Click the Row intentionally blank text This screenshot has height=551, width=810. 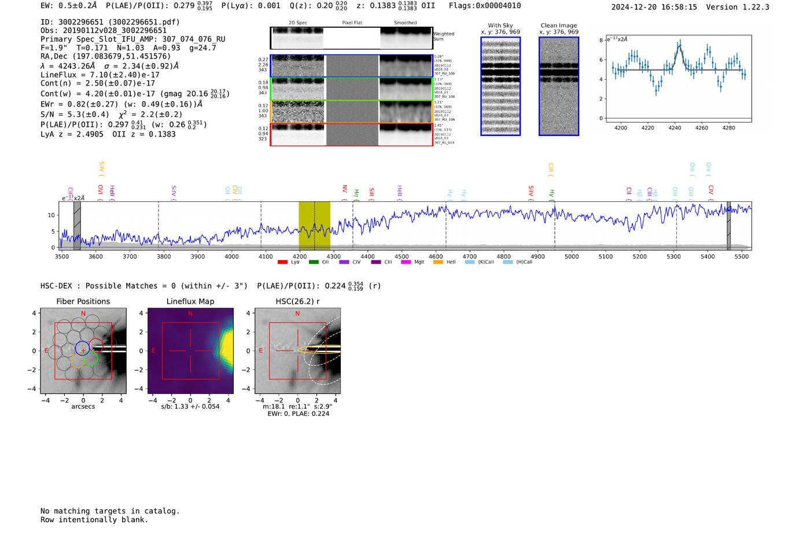coord(94,520)
